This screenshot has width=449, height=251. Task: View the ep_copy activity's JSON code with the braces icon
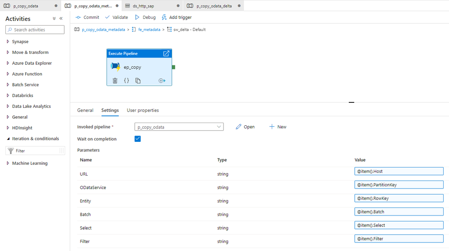click(x=126, y=81)
